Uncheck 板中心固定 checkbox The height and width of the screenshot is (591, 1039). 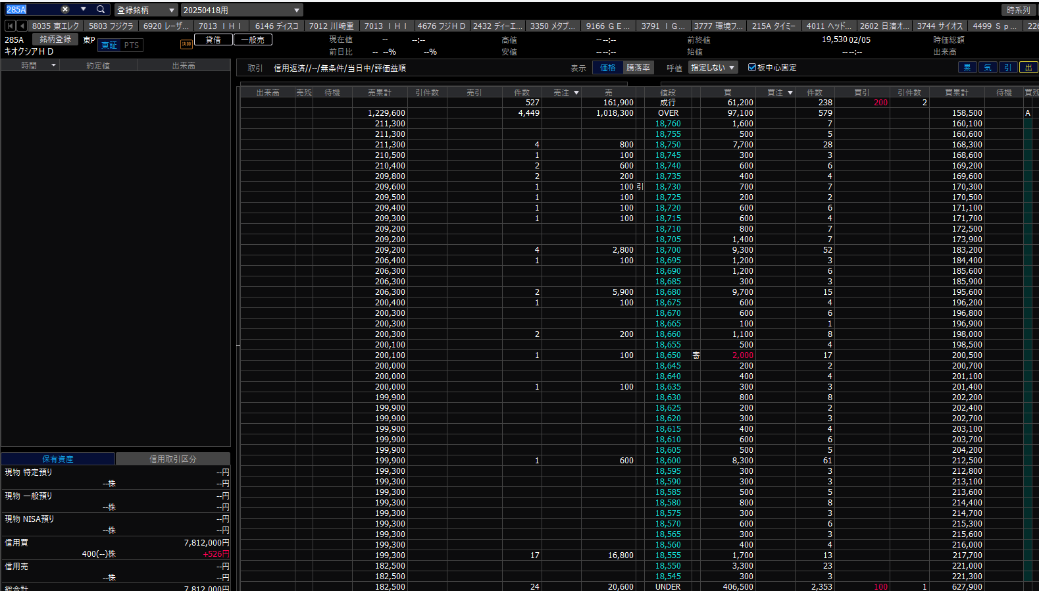click(752, 67)
